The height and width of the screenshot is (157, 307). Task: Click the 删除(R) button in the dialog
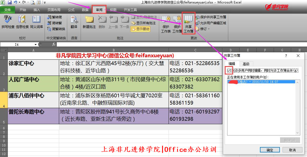pyautogui.click(x=290, y=140)
